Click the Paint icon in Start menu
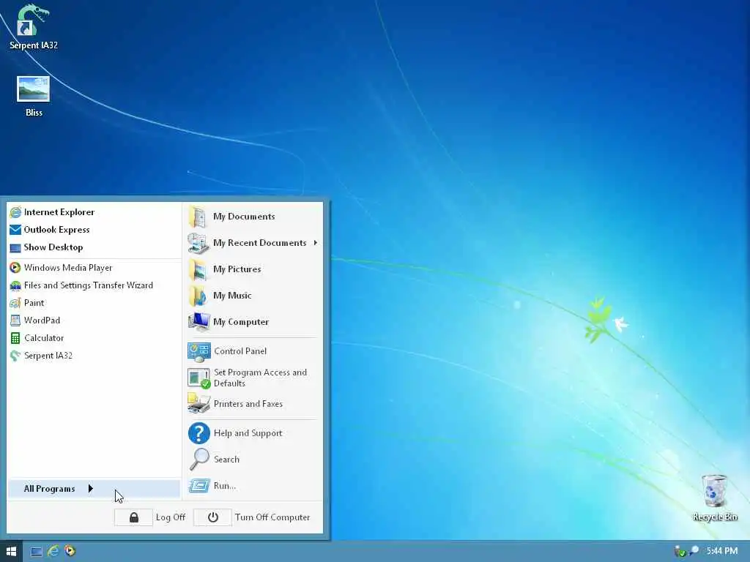 pyautogui.click(x=15, y=303)
